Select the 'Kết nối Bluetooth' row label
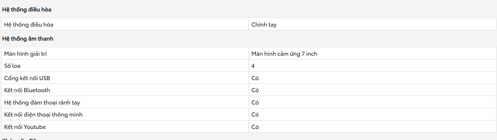This screenshot has height=140, width=497. point(27,90)
